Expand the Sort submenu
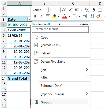105x108 pixels. coord(60,70)
